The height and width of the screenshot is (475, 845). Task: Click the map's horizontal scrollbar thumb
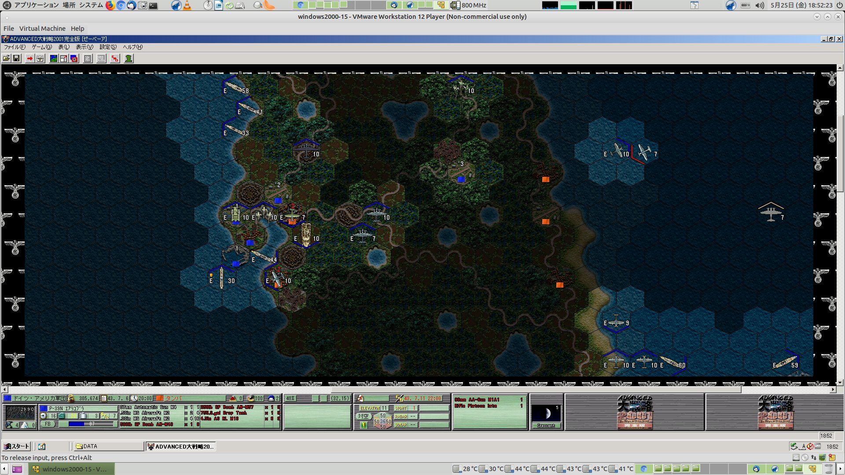click(x=536, y=390)
